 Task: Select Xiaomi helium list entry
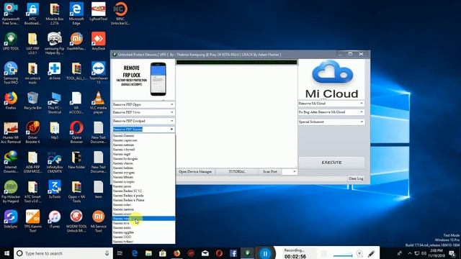point(143,168)
